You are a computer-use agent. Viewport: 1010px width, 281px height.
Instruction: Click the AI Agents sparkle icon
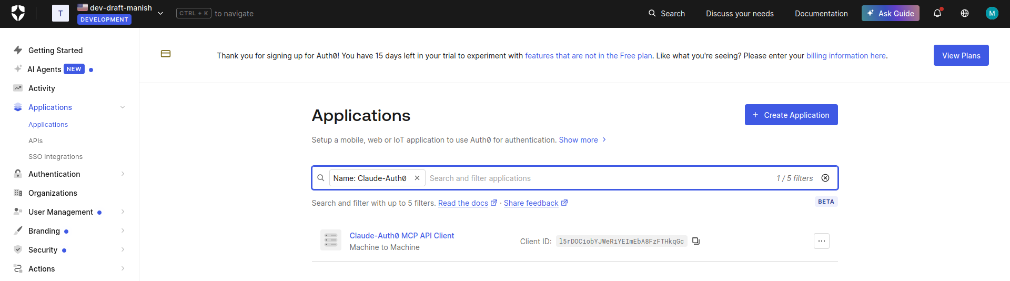click(x=18, y=69)
